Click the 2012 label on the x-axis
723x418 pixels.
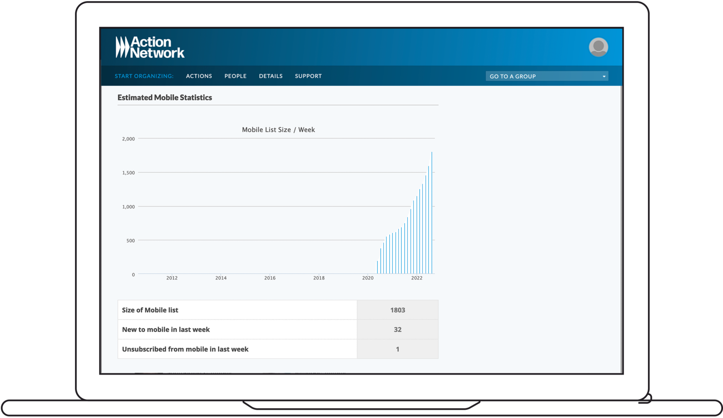click(x=172, y=278)
